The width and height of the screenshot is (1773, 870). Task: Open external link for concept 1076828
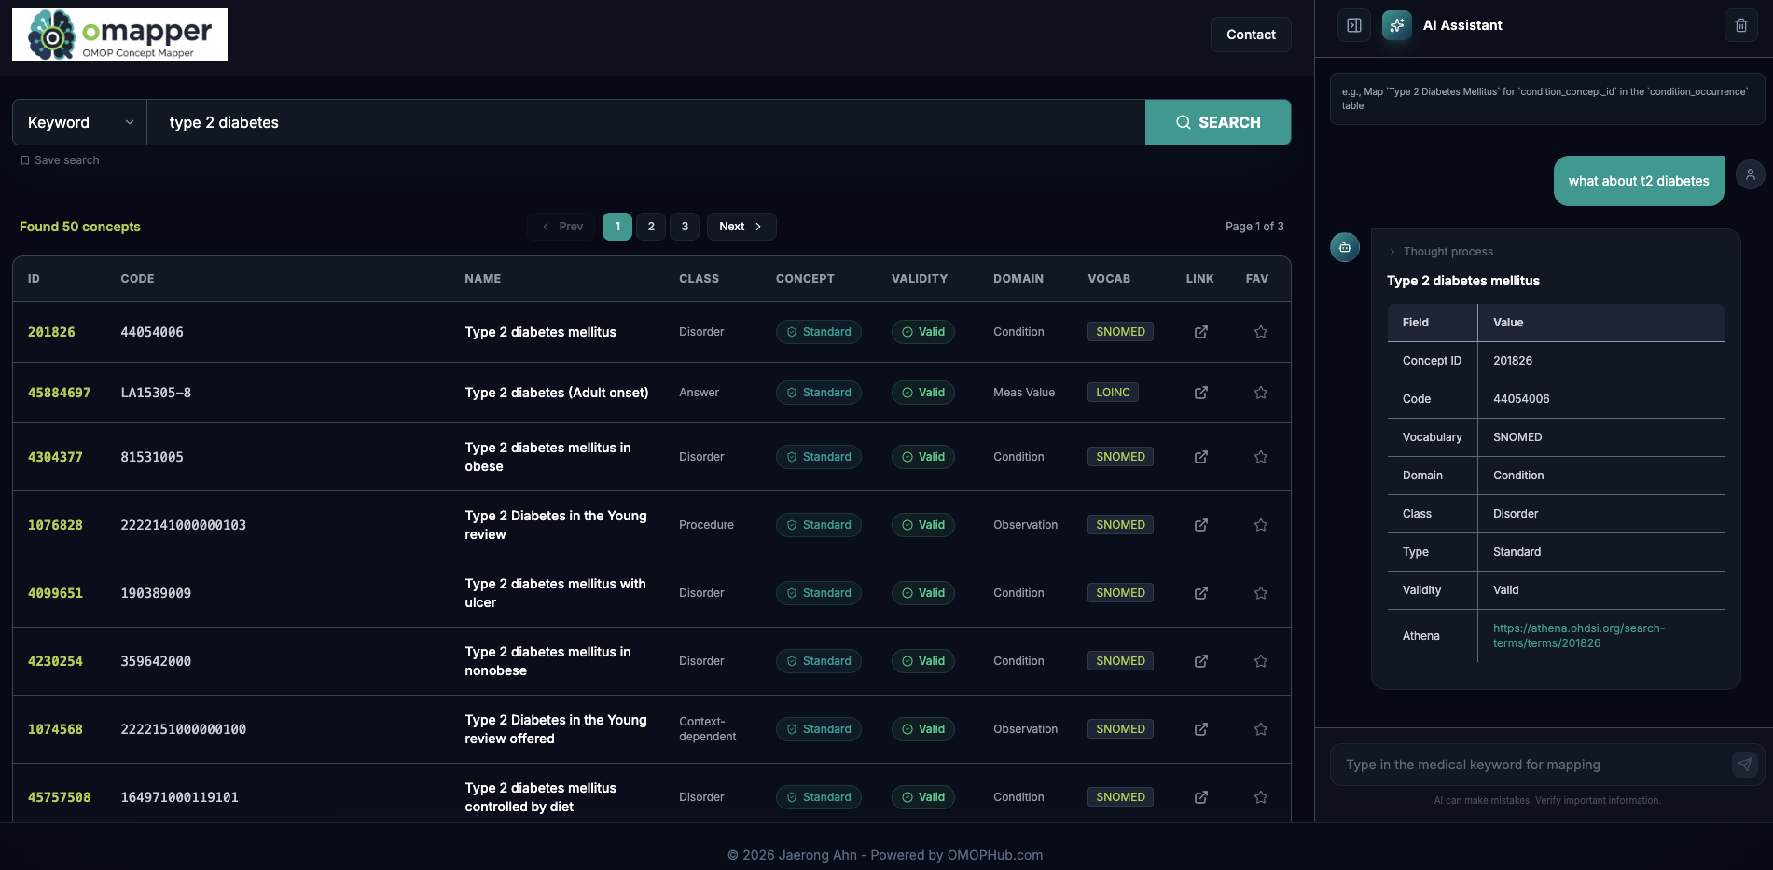[x=1201, y=525]
